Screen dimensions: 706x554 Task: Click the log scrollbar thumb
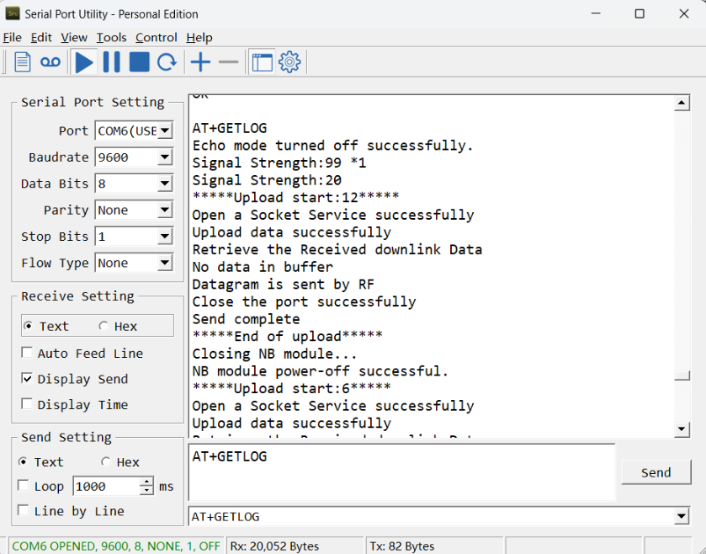(682, 376)
